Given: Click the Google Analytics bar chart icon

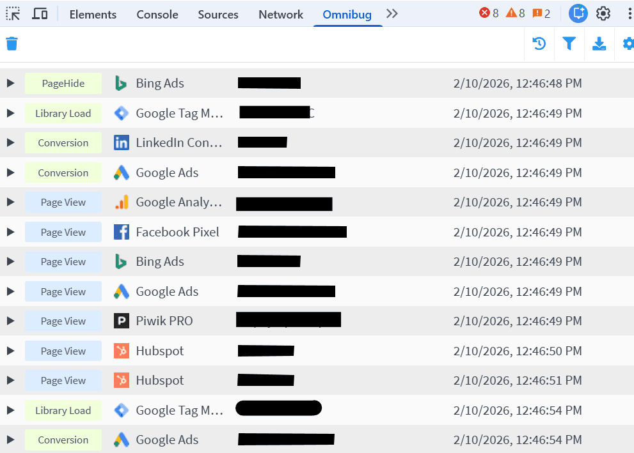Looking at the screenshot, I should 122,202.
